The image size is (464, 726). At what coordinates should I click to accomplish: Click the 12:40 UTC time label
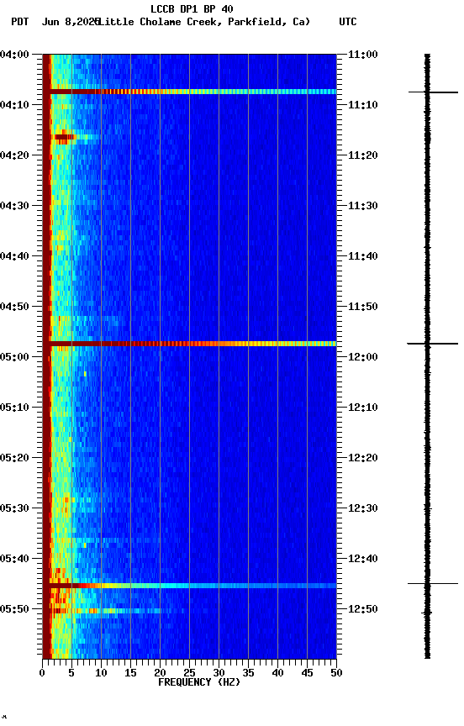[363, 559]
